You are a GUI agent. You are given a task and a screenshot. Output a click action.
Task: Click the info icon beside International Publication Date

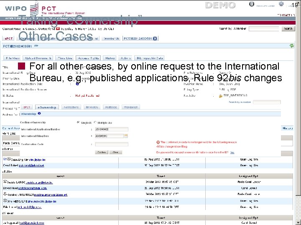pos(77,84)
